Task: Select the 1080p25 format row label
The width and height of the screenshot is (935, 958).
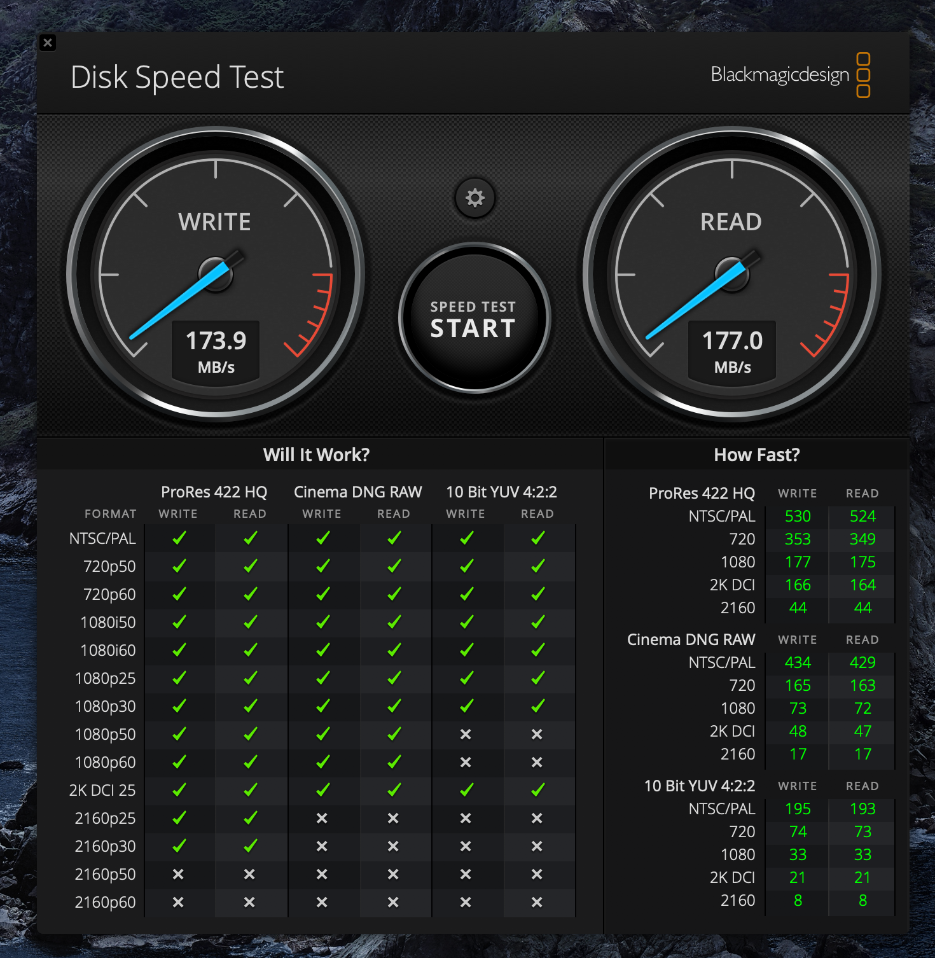Action: pyautogui.click(x=106, y=678)
